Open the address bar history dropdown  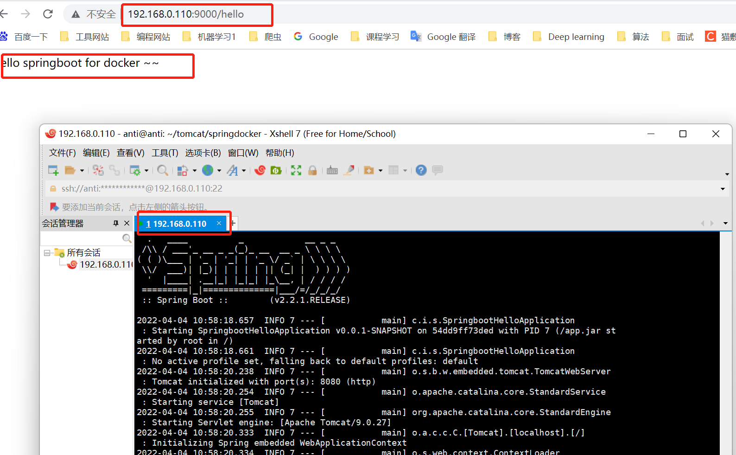coord(723,189)
